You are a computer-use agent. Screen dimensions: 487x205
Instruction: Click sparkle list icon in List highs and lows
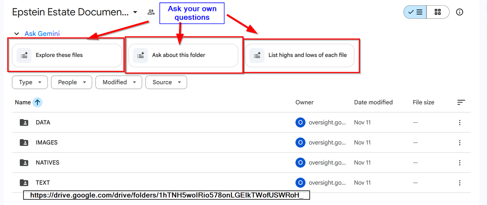coord(257,55)
